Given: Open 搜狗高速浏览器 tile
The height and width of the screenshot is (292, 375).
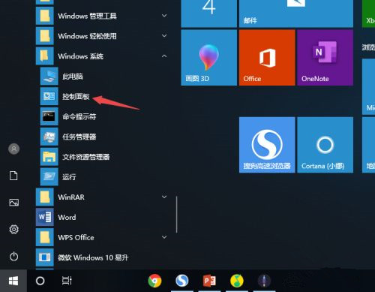Looking at the screenshot, I should 267,145.
